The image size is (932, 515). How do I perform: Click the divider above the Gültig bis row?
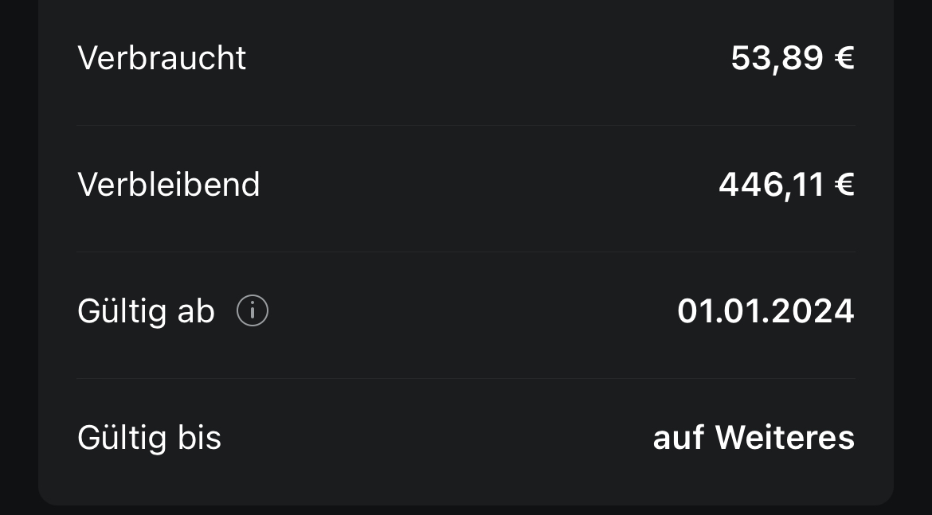point(466,379)
